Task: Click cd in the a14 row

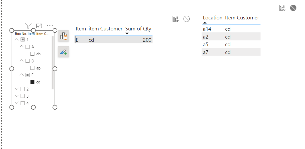Action: click(228, 29)
